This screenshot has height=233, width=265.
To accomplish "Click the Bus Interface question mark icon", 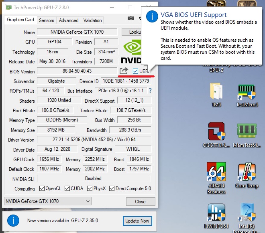I will pyautogui.click(x=150, y=91).
